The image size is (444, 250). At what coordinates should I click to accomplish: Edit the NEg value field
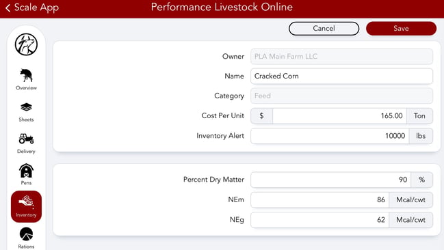click(320, 220)
